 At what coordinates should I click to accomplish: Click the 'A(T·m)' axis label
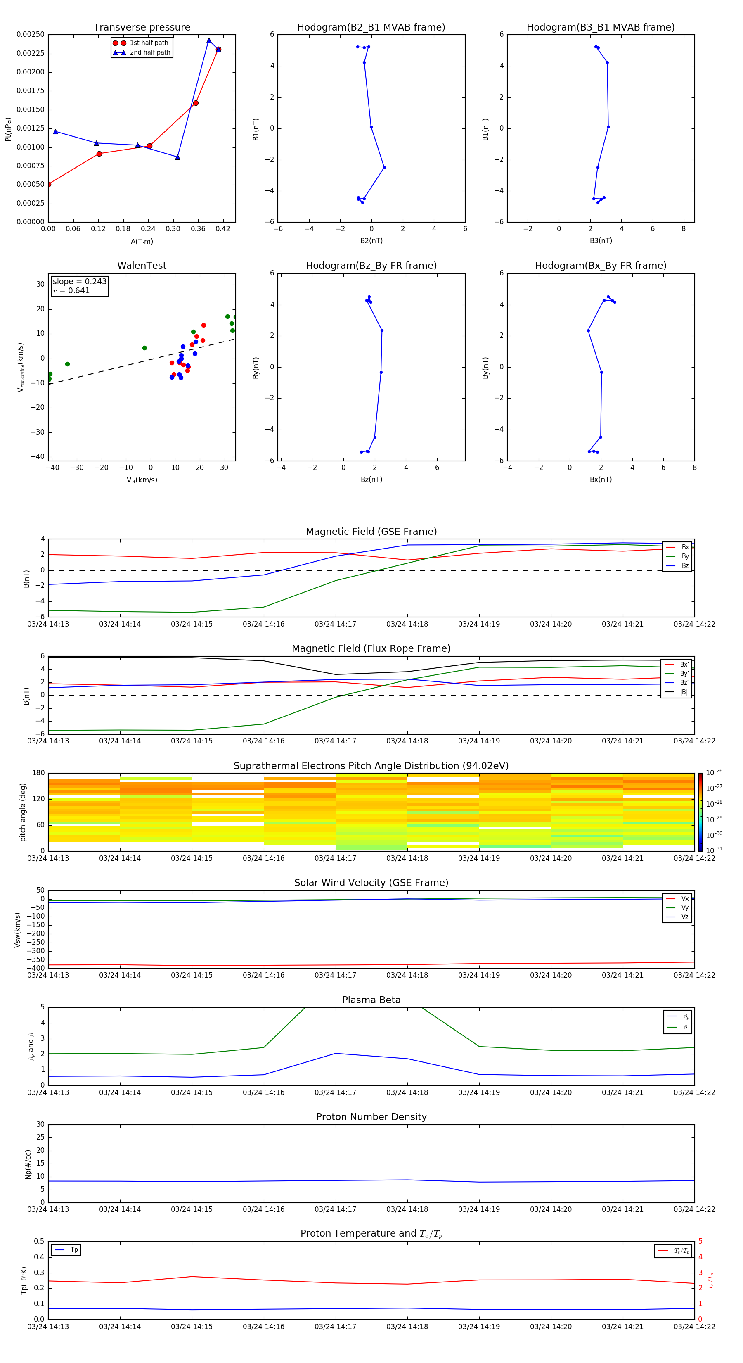pos(142,242)
